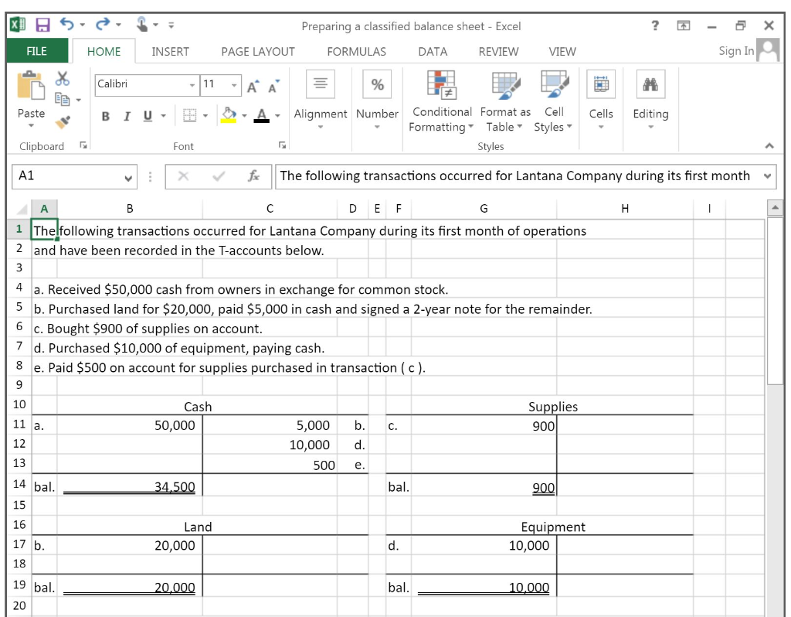Switch to the DATA tab
Viewport: 791px width, 617px height.
pos(433,52)
